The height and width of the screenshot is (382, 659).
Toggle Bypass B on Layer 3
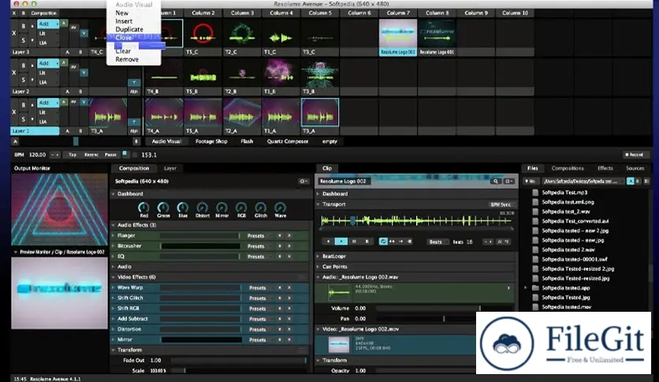pos(23,26)
